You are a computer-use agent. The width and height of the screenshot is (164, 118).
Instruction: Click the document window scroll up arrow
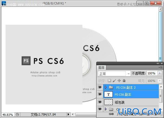[x=160, y=9]
